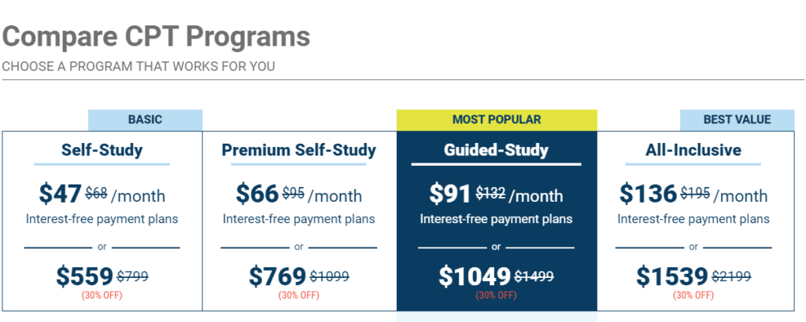Choose the Guided-Study program heading
The height and width of the screenshot is (322, 806).
[496, 150]
